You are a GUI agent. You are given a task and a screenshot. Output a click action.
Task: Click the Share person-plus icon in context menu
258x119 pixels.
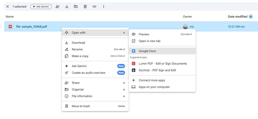[x=66, y=83]
